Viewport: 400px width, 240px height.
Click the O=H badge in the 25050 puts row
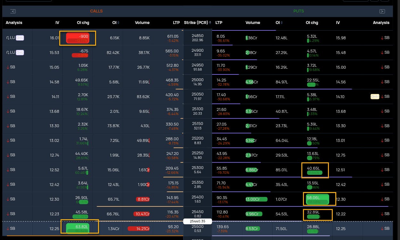pos(375,97)
